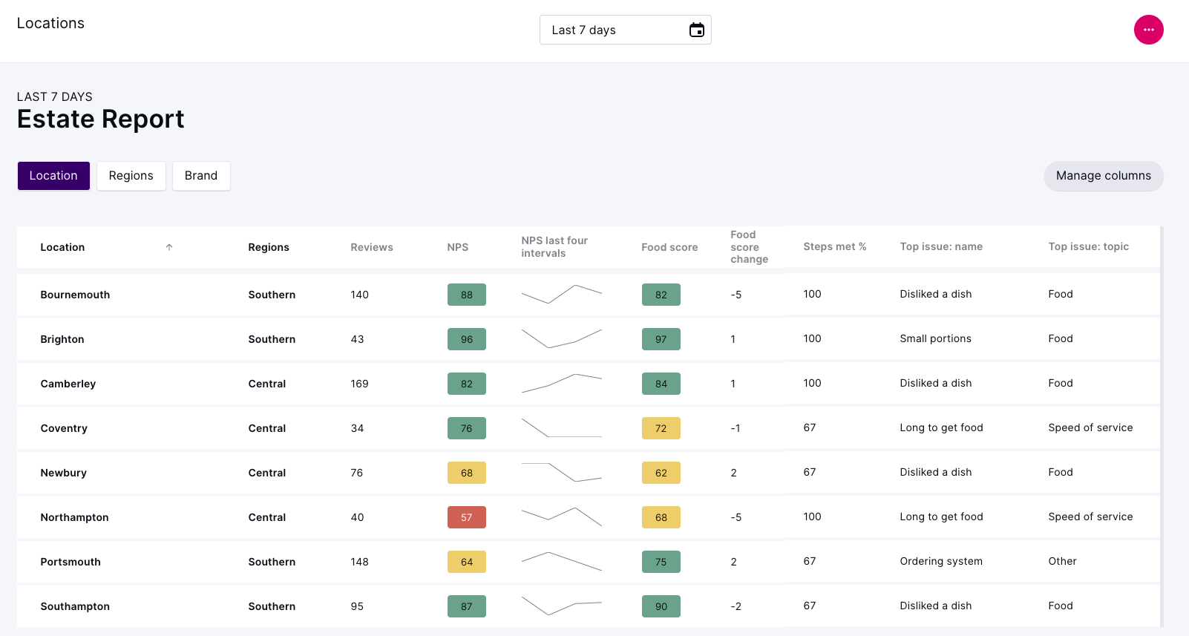Click the calendar icon in date picker
1189x636 pixels.
tap(696, 30)
